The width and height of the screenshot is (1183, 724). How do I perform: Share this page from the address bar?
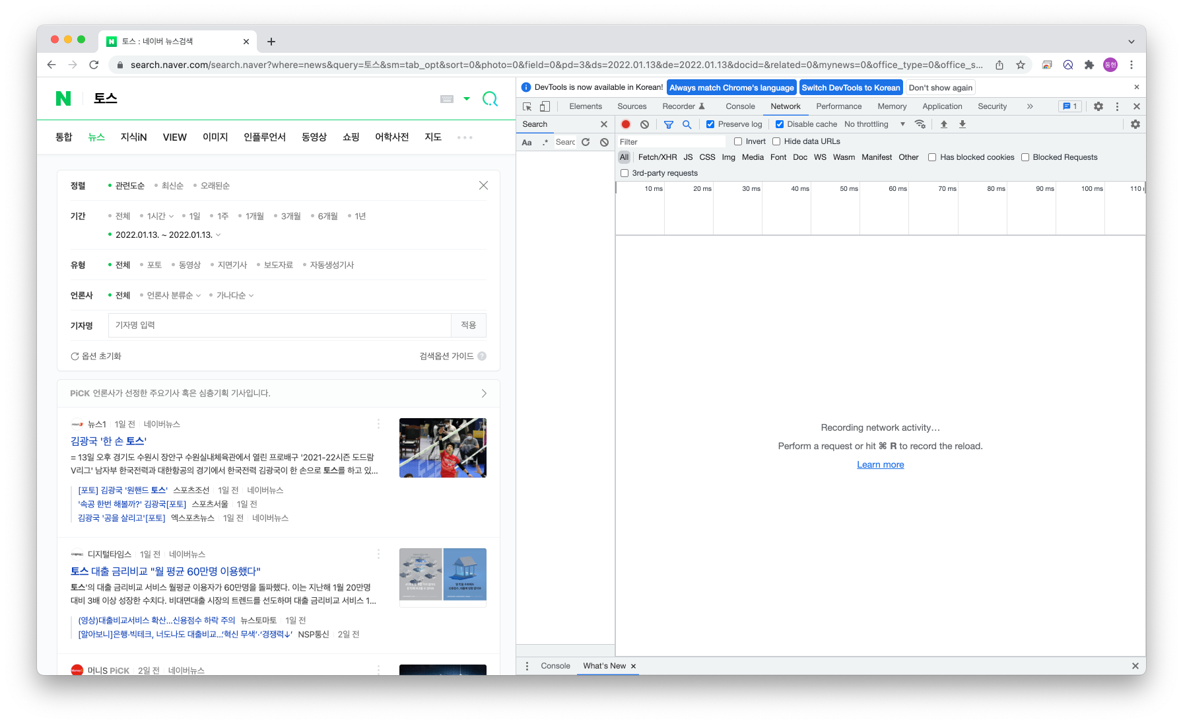999,65
